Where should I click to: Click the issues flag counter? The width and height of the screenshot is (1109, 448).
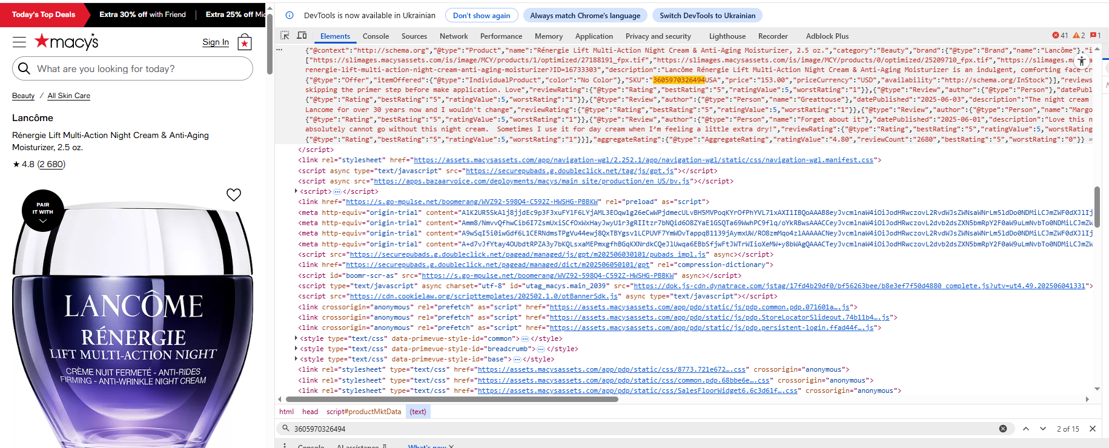click(x=1096, y=36)
